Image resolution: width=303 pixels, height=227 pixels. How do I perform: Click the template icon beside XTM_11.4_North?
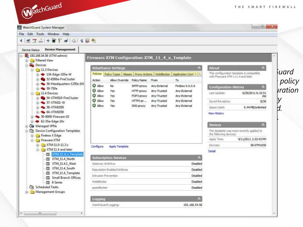pyautogui.click(x=48, y=159)
